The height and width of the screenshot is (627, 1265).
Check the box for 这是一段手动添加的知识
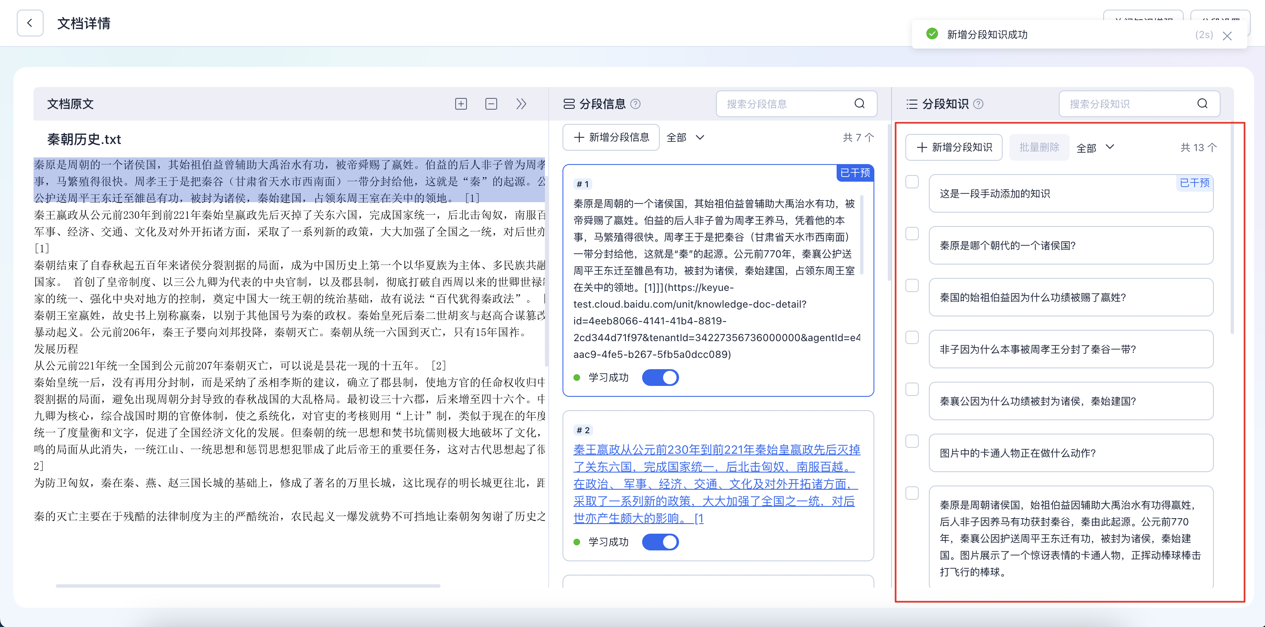(x=912, y=182)
